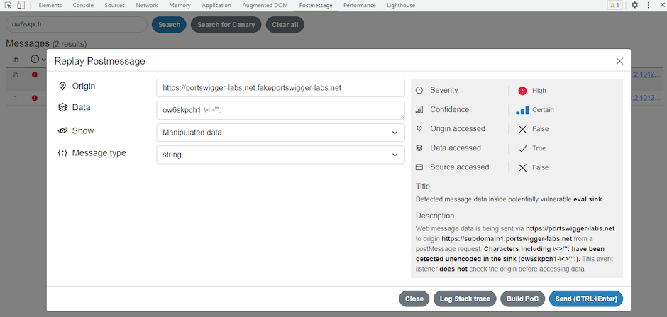This screenshot has width=667, height=317.
Task: Click the Messages (2 results) heading
Action: tap(46, 43)
